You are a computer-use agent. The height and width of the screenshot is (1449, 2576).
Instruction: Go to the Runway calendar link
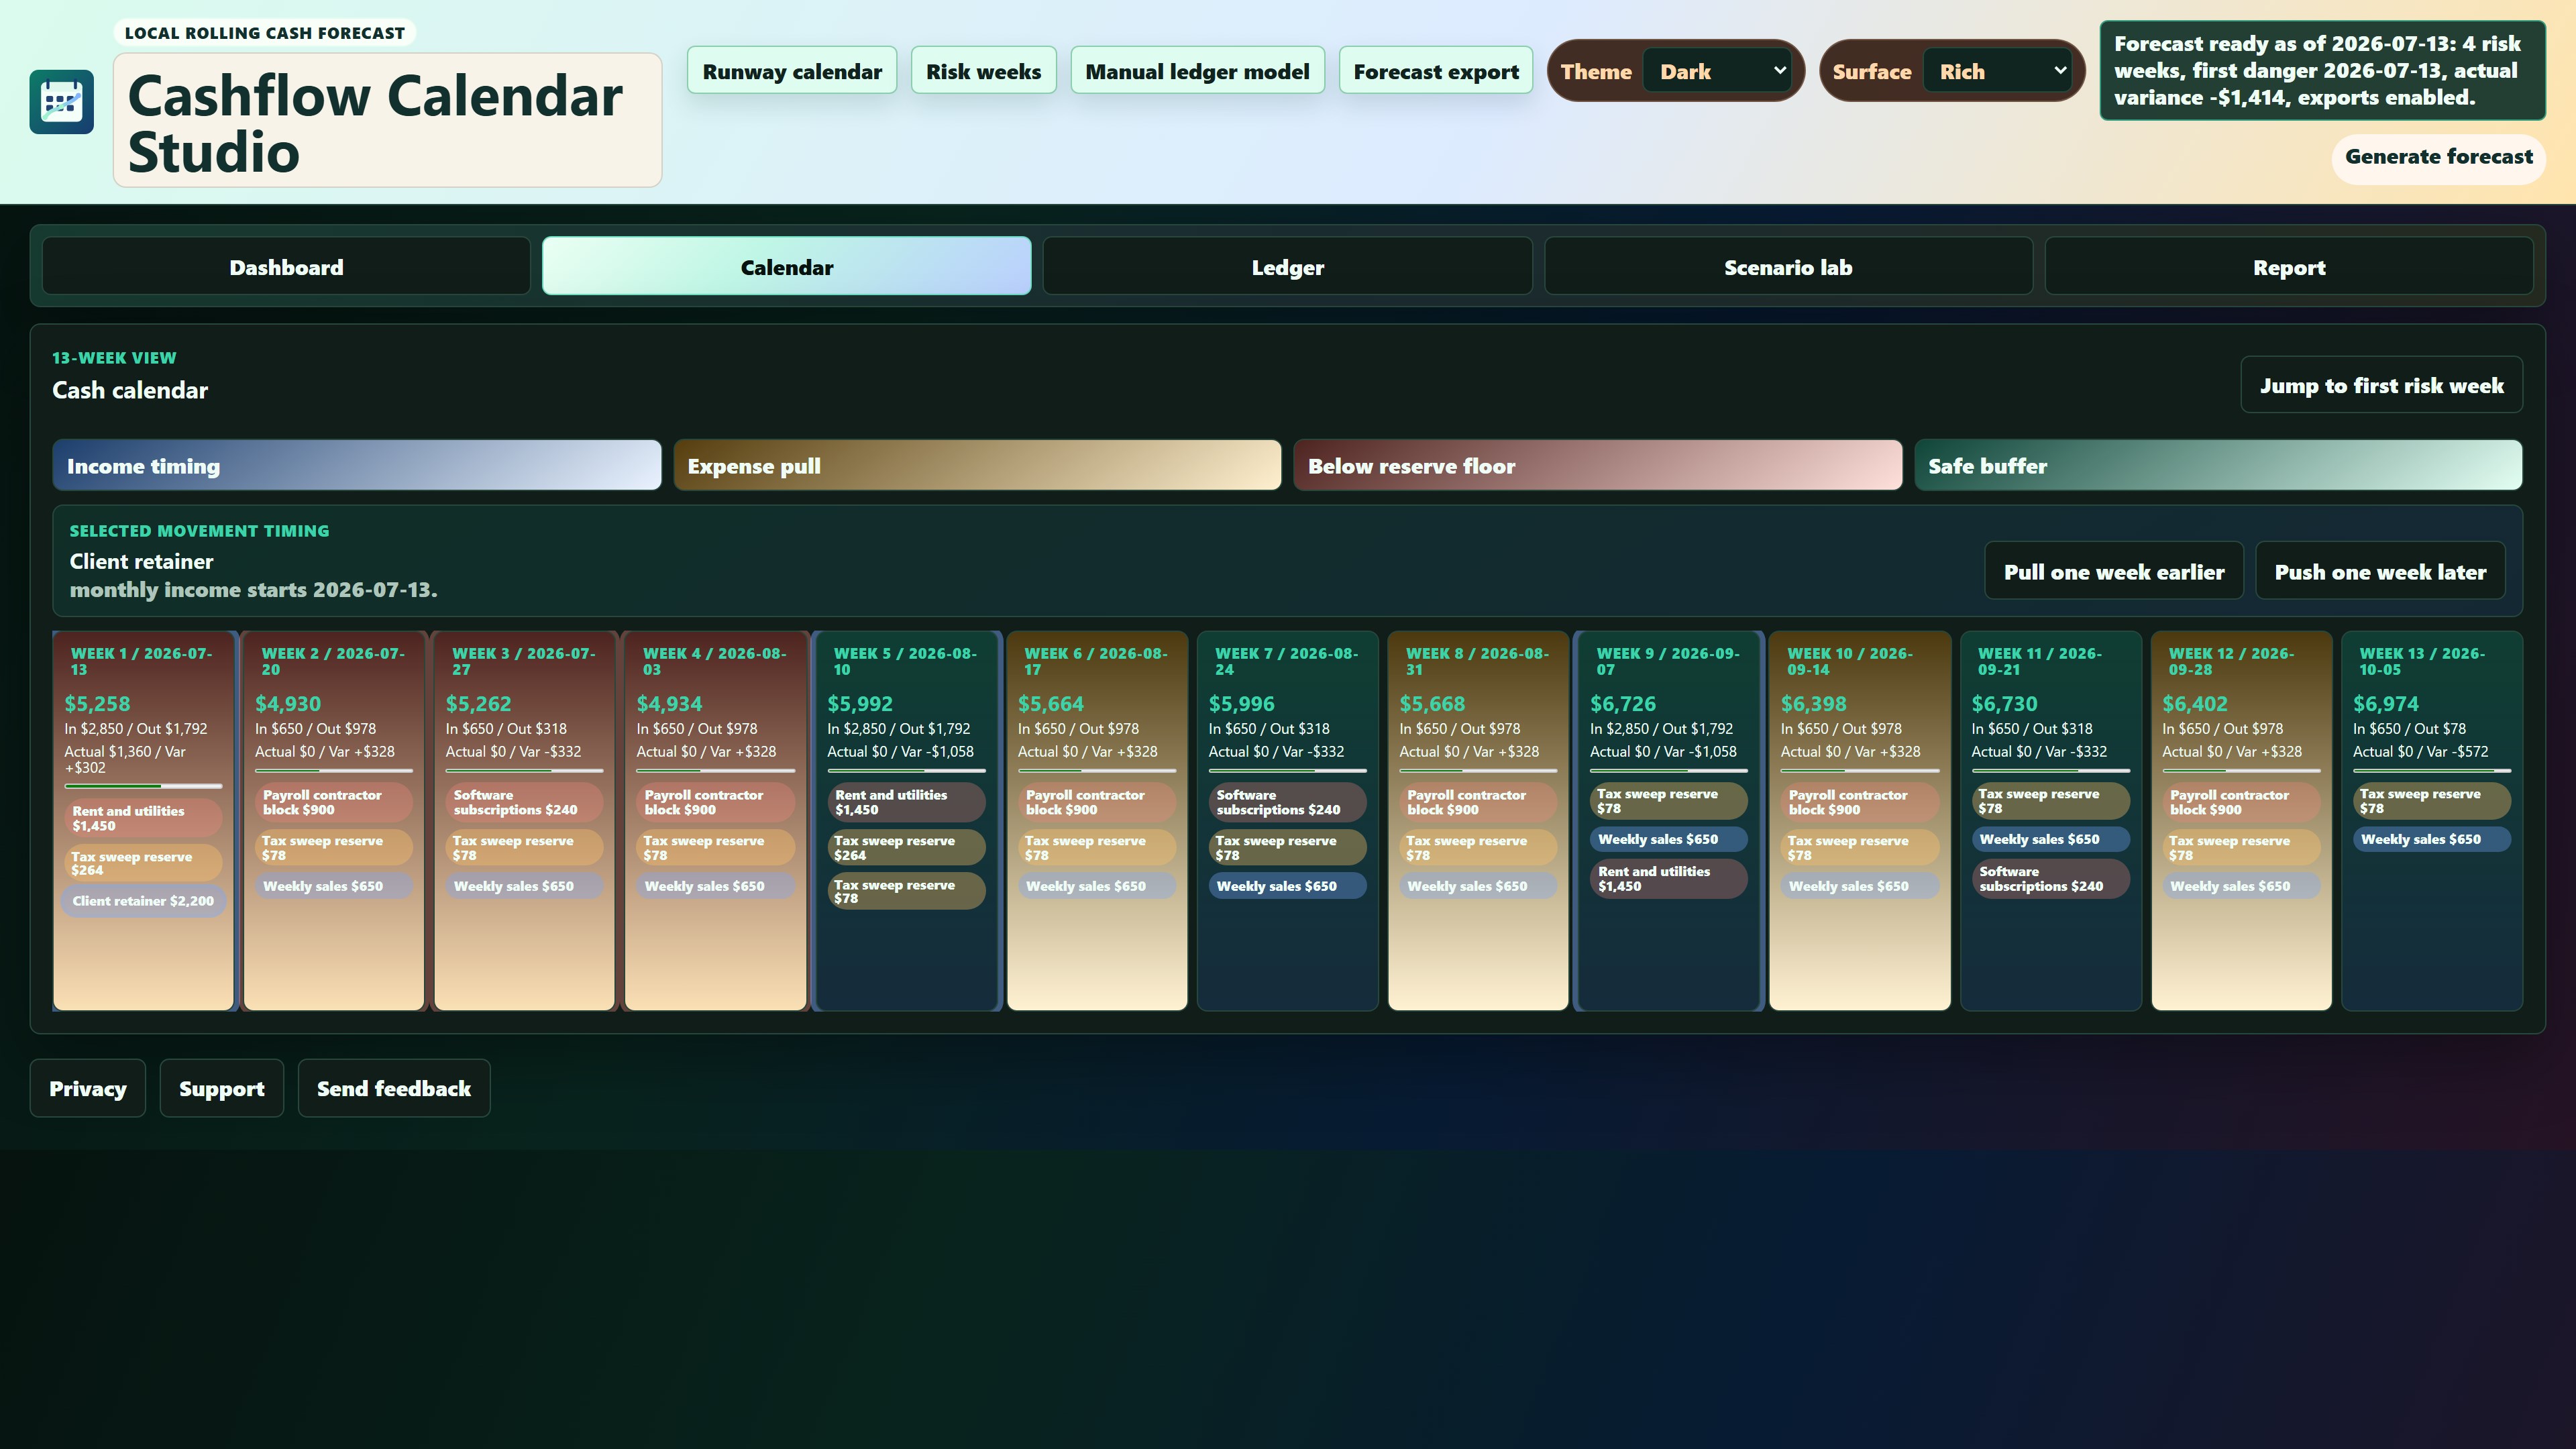pyautogui.click(x=792, y=71)
